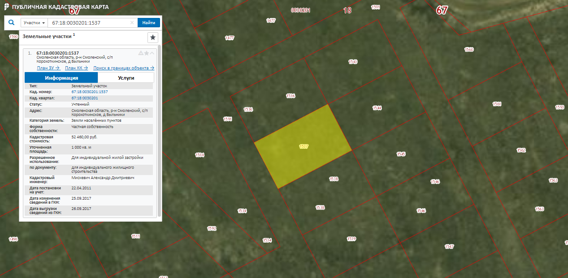Open the План ЗУ link

coord(48,68)
